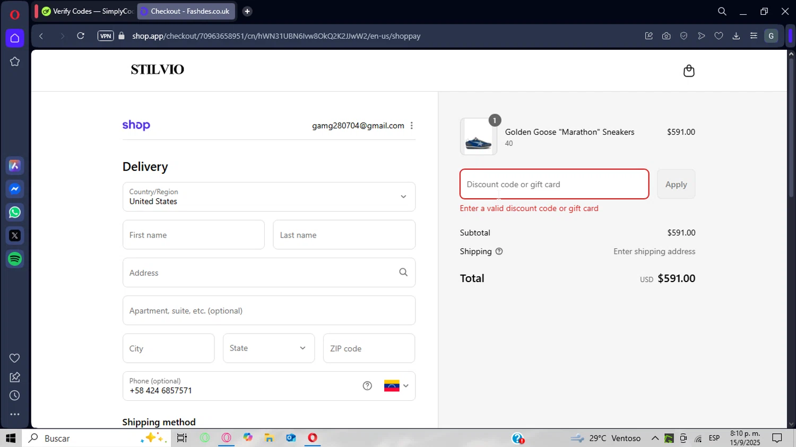The width and height of the screenshot is (796, 447).
Task: Open the G profile avatar button
Action: tap(771, 36)
